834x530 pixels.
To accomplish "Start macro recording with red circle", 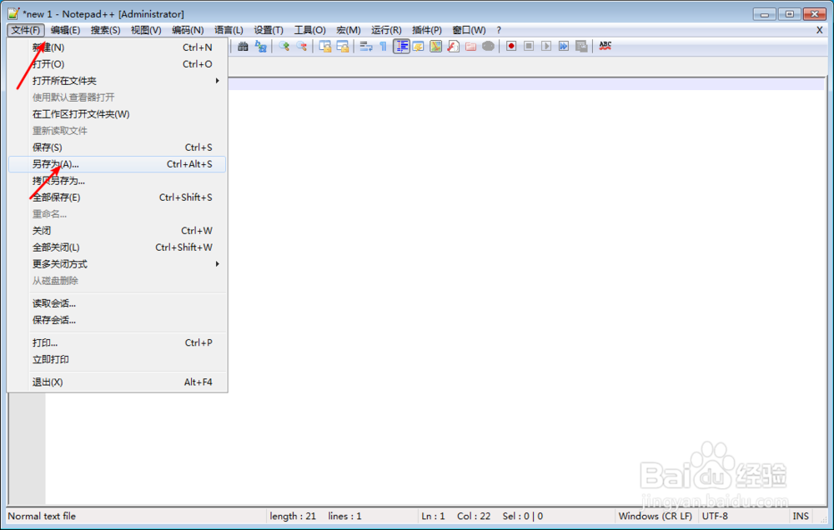I will pos(511,46).
